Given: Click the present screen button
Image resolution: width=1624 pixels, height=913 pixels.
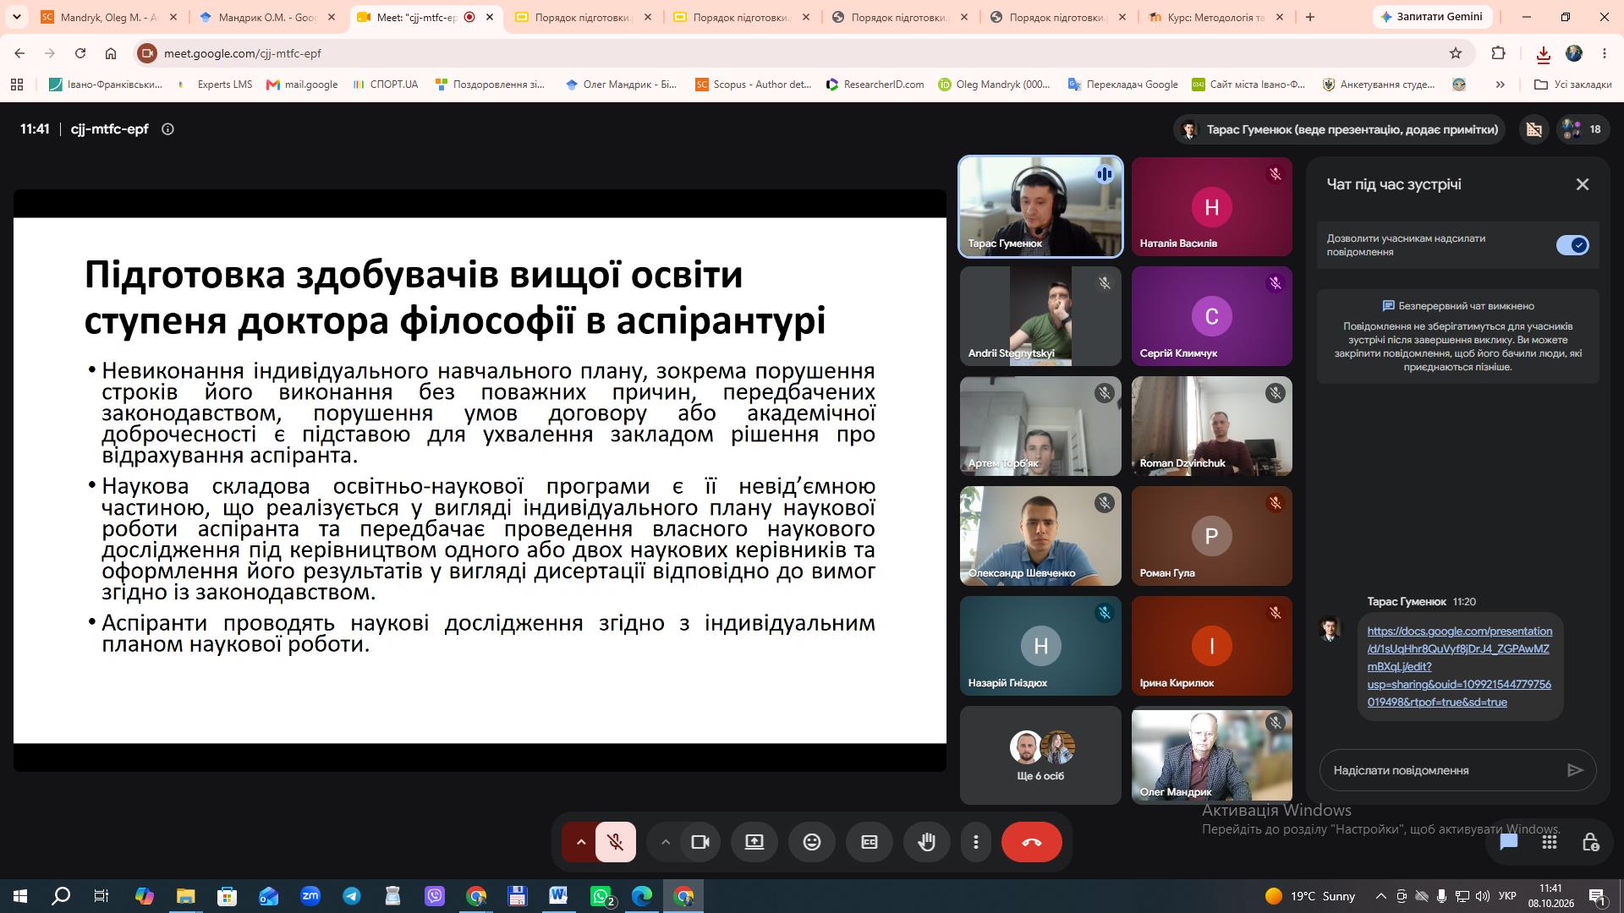Looking at the screenshot, I should [754, 842].
